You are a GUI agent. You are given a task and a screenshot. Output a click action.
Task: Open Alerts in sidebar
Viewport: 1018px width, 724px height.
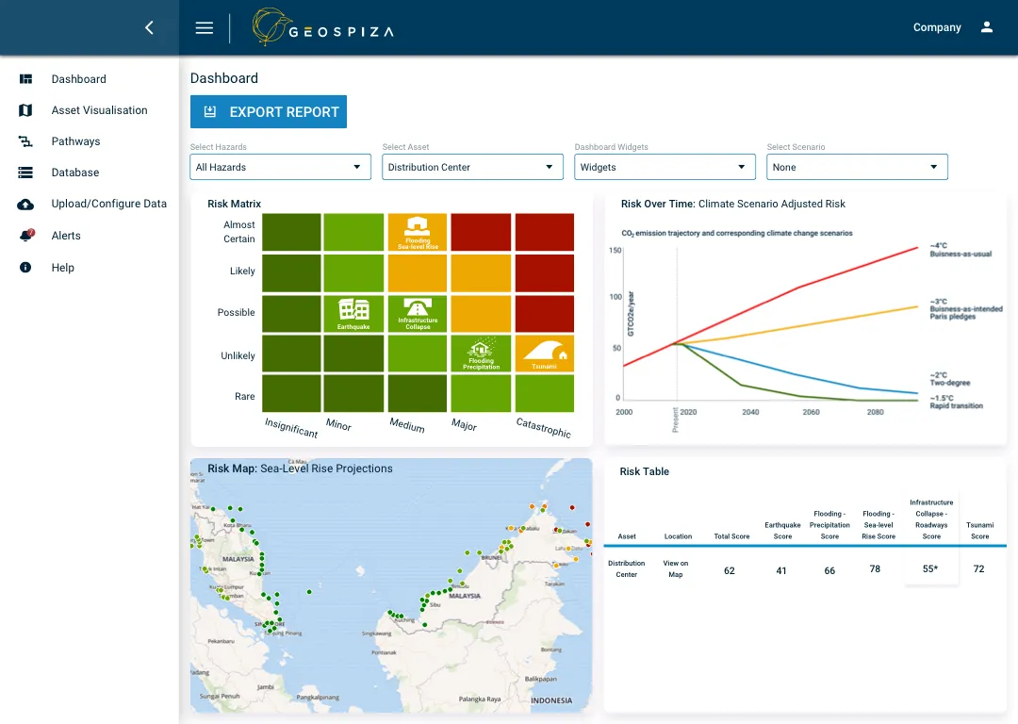66,236
